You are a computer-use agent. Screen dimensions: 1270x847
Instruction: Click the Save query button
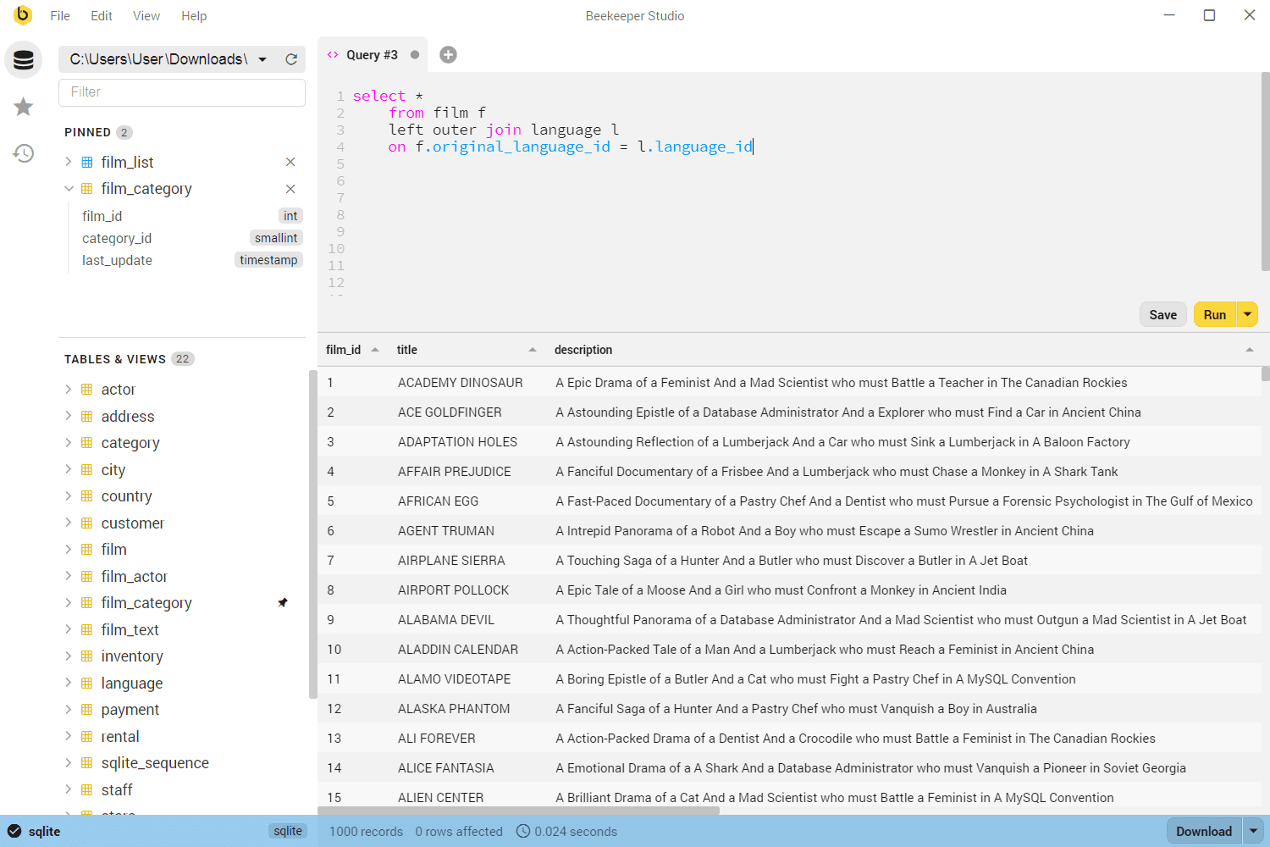(x=1162, y=315)
